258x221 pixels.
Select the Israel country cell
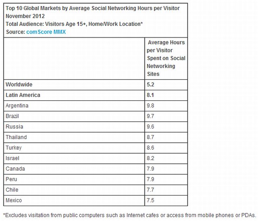tap(12, 158)
